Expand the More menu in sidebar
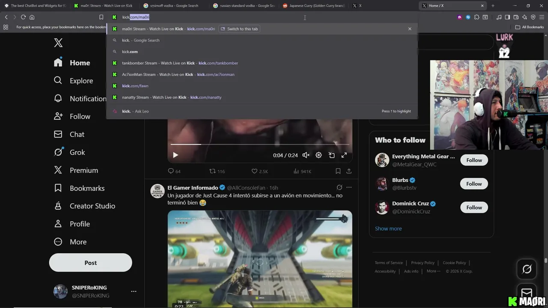548x308 pixels. tap(70, 242)
